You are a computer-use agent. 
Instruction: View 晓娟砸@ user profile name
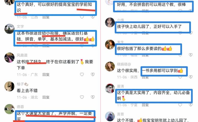(x=124, y=64)
